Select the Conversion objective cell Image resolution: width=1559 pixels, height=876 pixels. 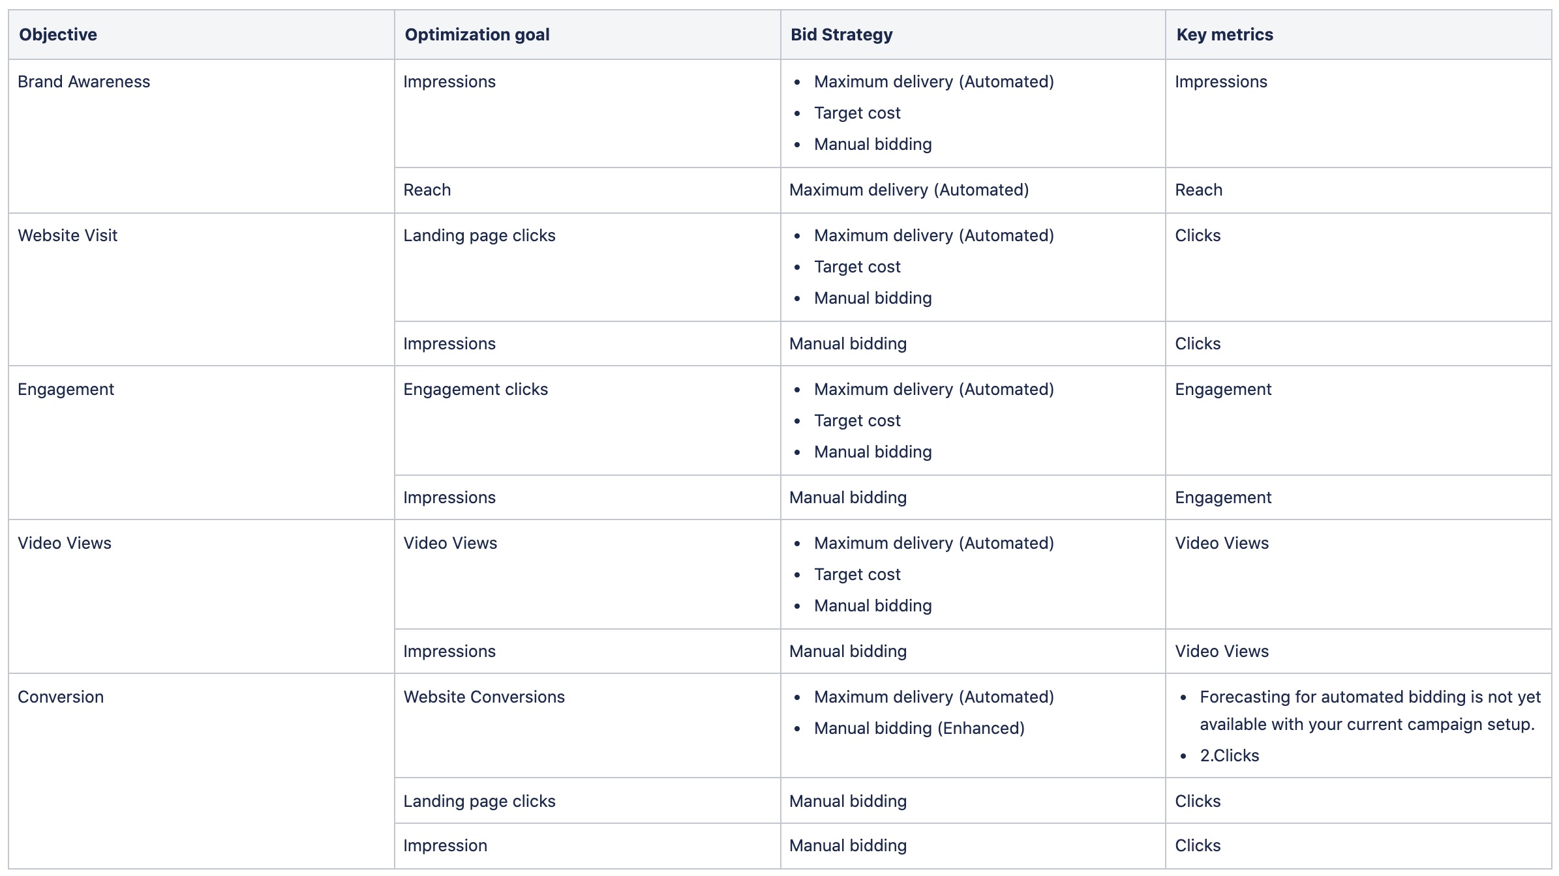click(x=61, y=697)
